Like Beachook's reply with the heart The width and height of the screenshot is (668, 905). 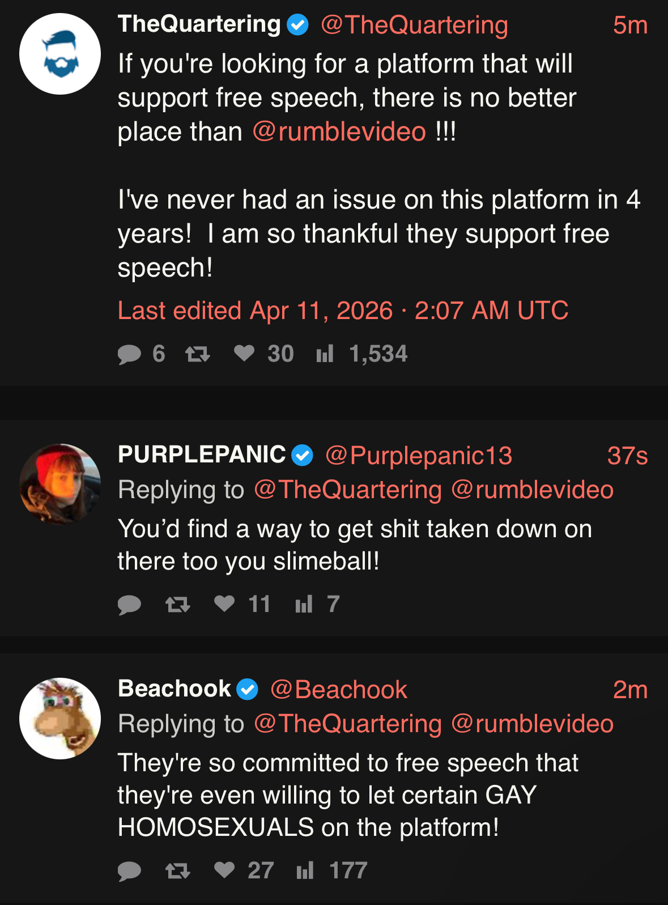(224, 870)
